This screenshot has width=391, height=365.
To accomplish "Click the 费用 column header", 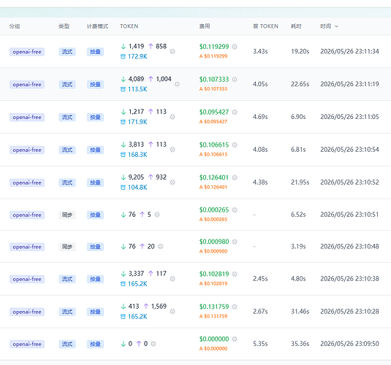I will tap(205, 26).
